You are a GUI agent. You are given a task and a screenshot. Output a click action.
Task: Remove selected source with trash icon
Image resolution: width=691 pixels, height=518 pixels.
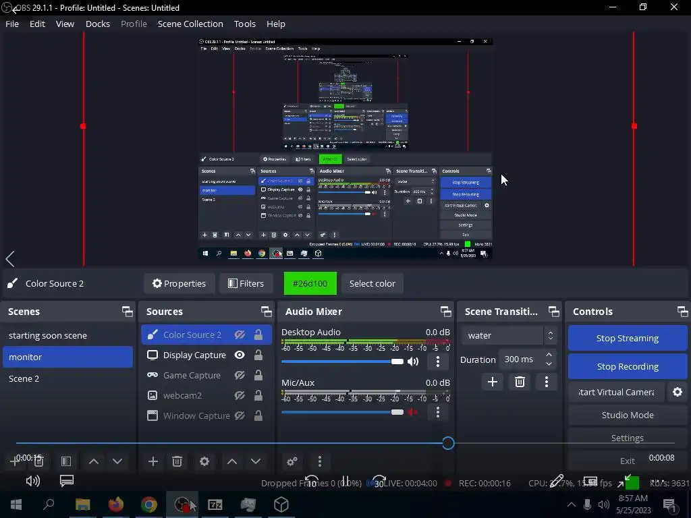(177, 461)
